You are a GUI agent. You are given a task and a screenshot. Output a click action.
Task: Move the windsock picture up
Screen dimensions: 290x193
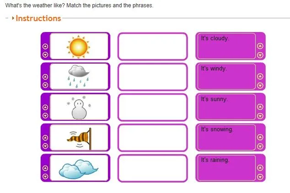tap(45, 138)
